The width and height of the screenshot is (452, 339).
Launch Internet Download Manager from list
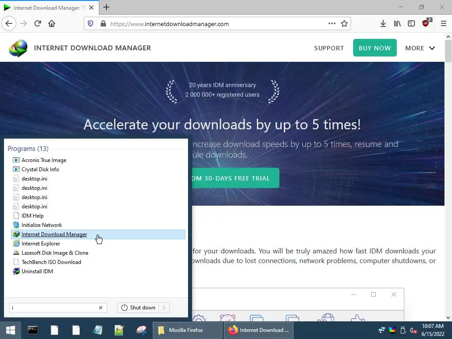98,234
